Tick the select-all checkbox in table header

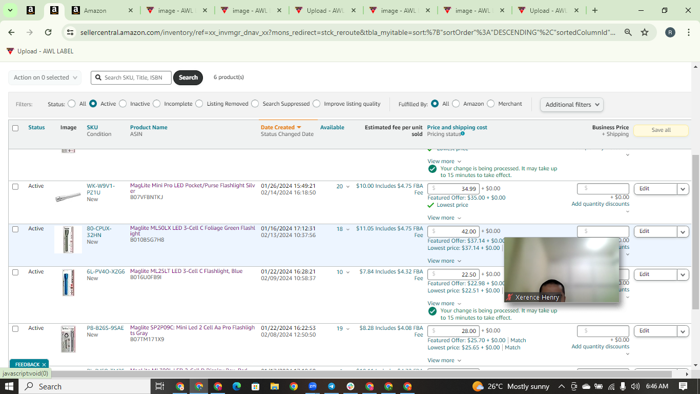[15, 128]
